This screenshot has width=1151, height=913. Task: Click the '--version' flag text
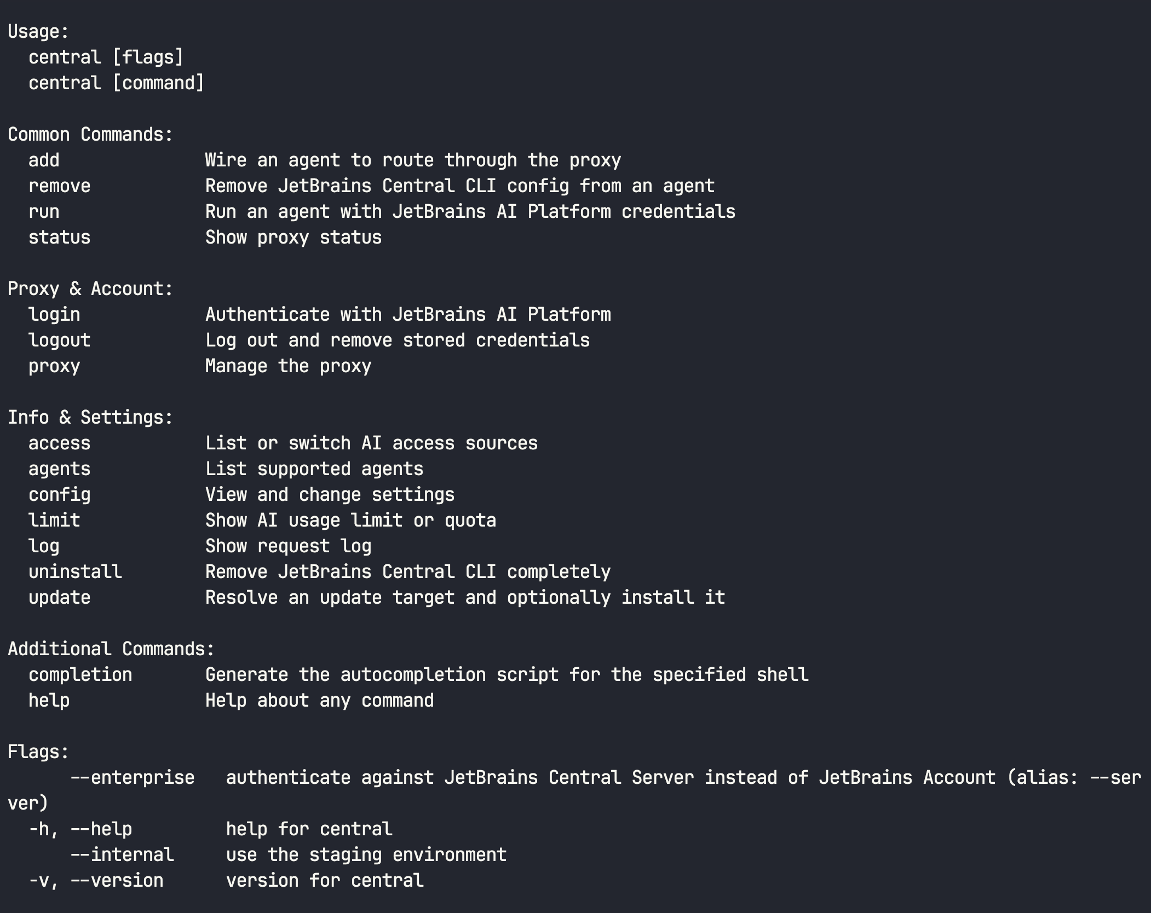click(x=117, y=881)
